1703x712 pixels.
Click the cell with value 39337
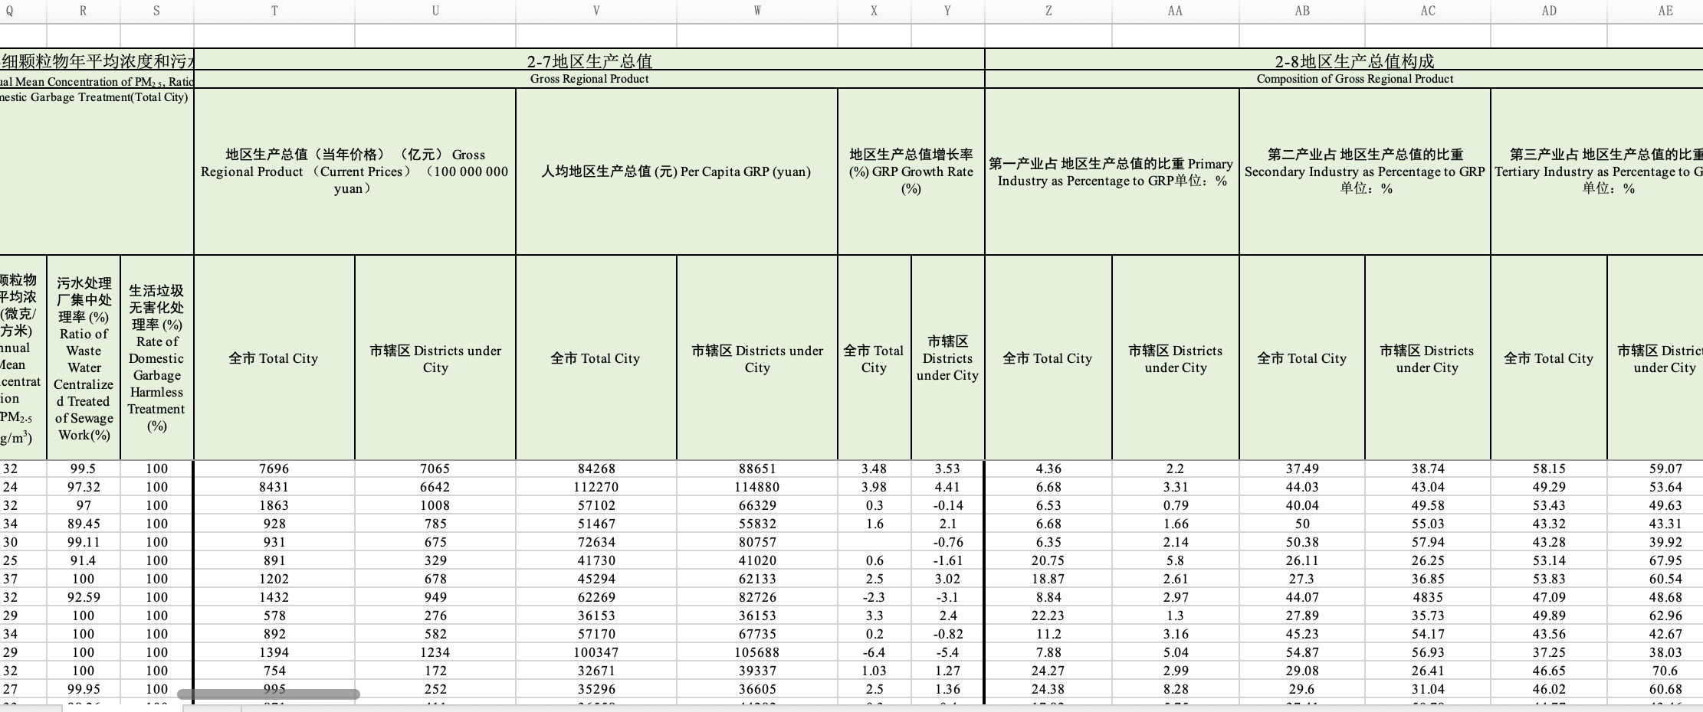coord(757,671)
